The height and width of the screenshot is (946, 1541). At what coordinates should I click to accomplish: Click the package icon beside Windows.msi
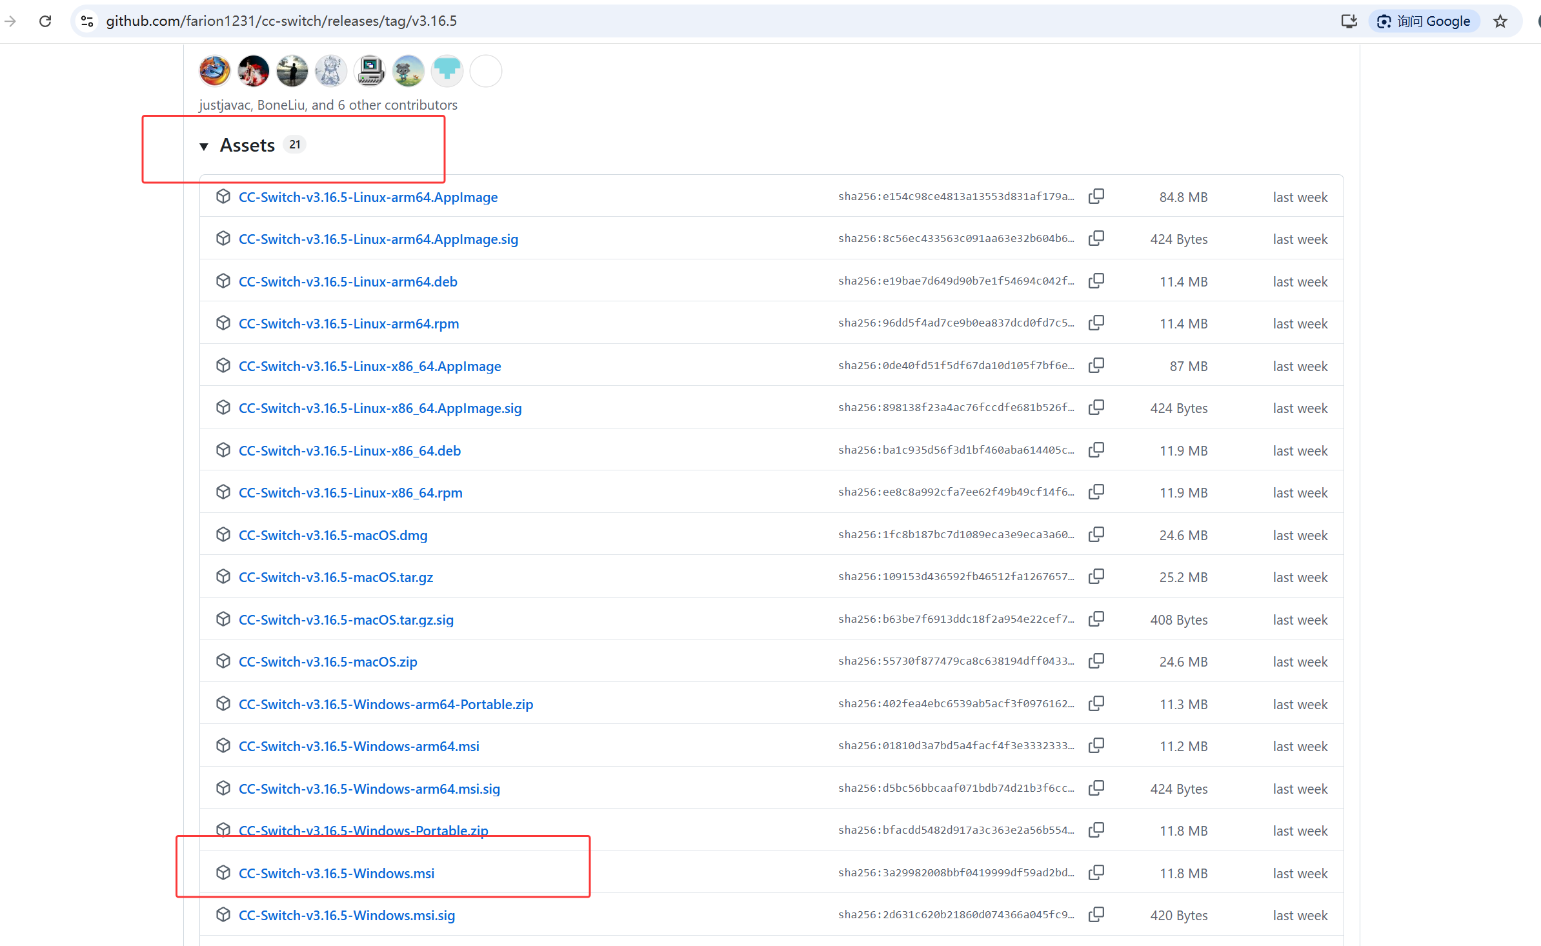223,873
